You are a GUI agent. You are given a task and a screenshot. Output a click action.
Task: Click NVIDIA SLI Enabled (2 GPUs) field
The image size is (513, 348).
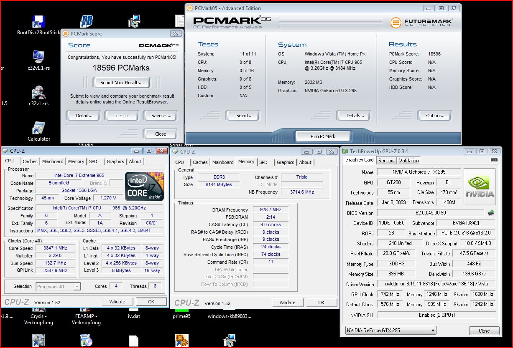pos(436,315)
